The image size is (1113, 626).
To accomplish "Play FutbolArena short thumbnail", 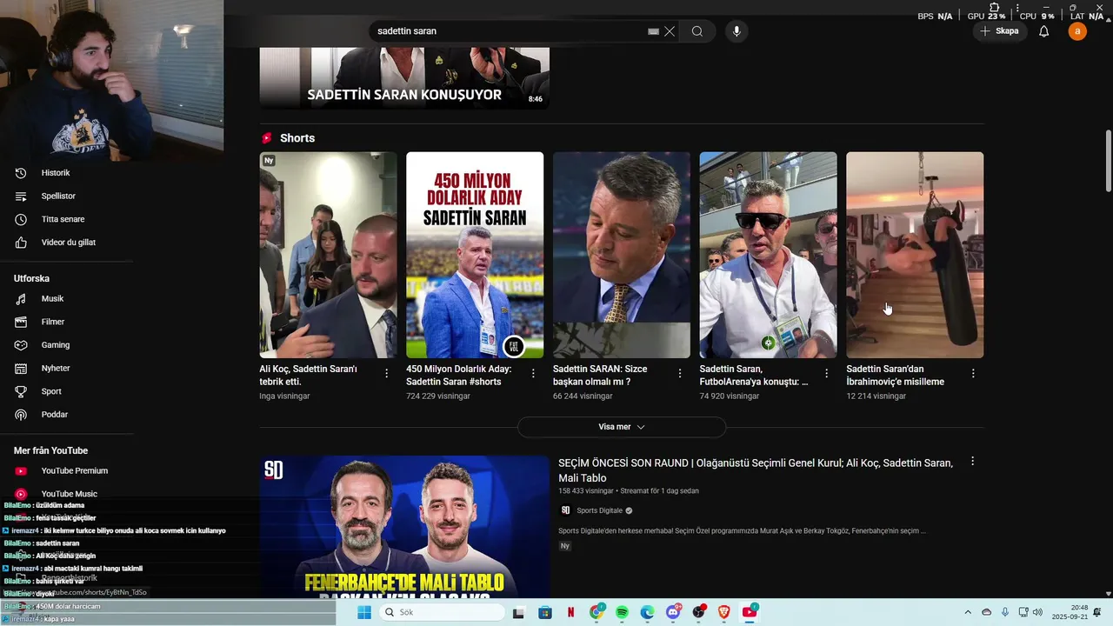I will pyautogui.click(x=768, y=255).
